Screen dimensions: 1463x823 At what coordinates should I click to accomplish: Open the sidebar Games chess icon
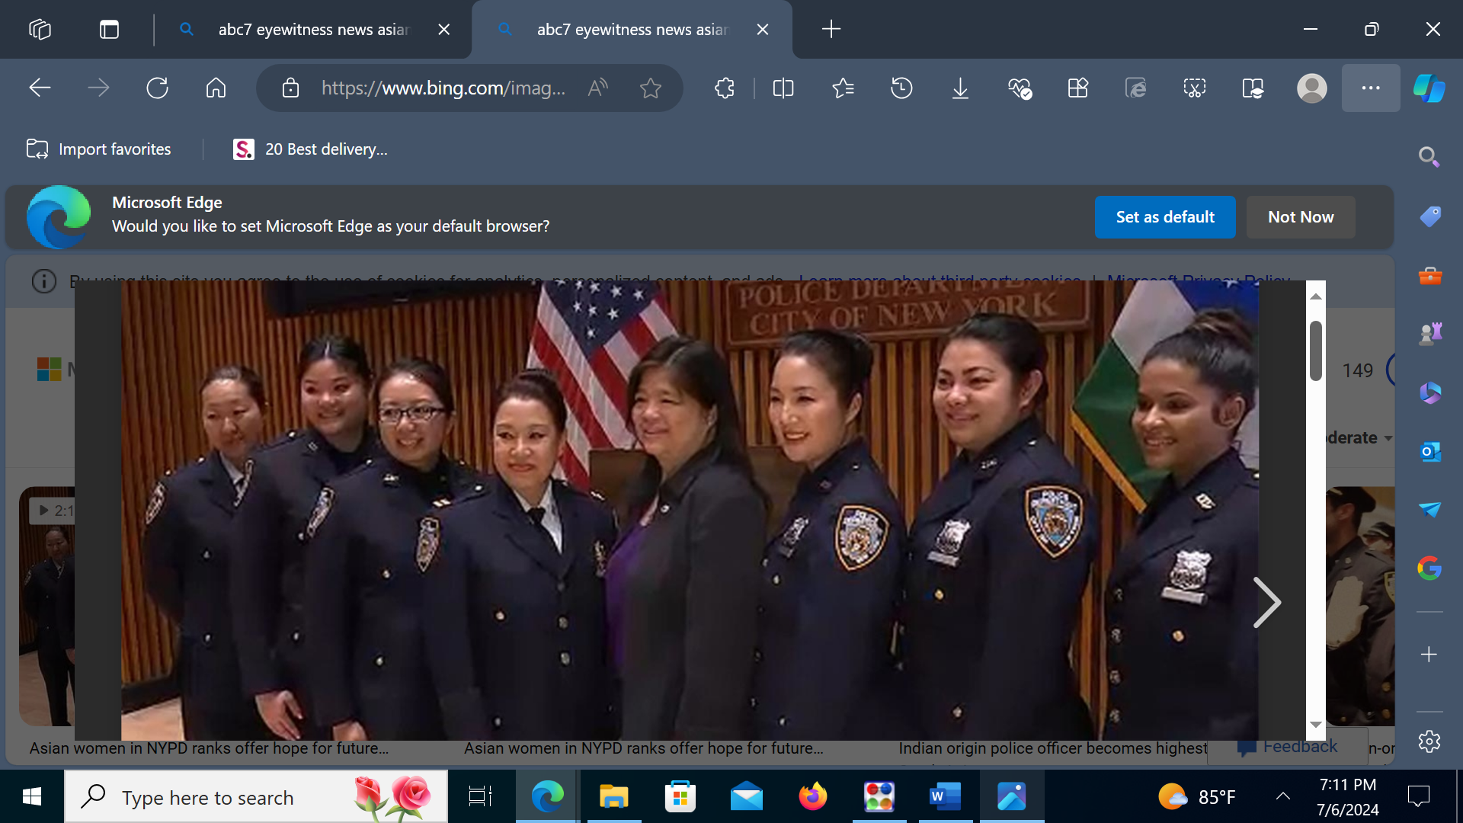point(1429,334)
